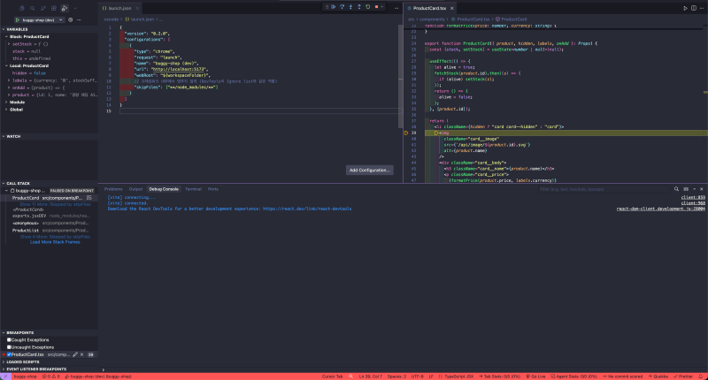The width and height of the screenshot is (708, 380).
Task: Click Ln 39, Col 7 status item
Action: coord(371,376)
